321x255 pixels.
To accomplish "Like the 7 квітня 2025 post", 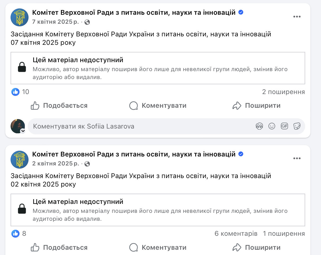I will pyautogui.click(x=59, y=106).
